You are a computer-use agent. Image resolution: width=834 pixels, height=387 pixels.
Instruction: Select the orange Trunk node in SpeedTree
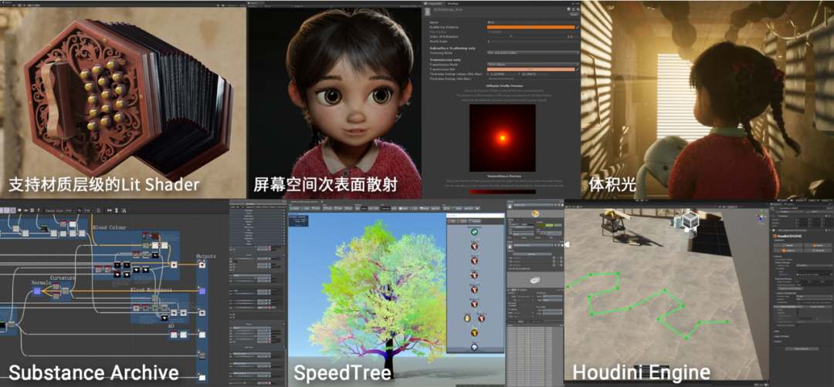click(x=474, y=333)
